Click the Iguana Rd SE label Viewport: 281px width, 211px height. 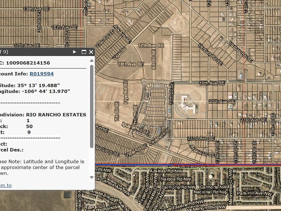(x=136, y=128)
